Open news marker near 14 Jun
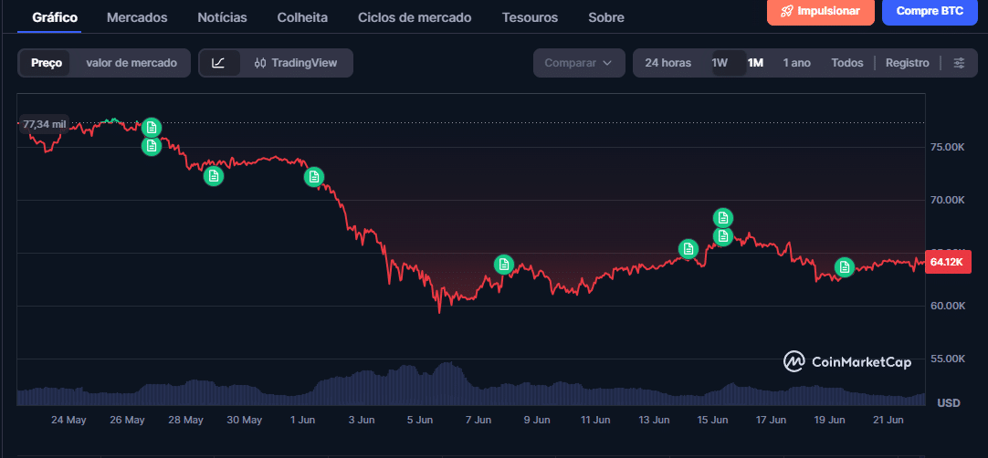The width and height of the screenshot is (988, 458). click(x=688, y=249)
